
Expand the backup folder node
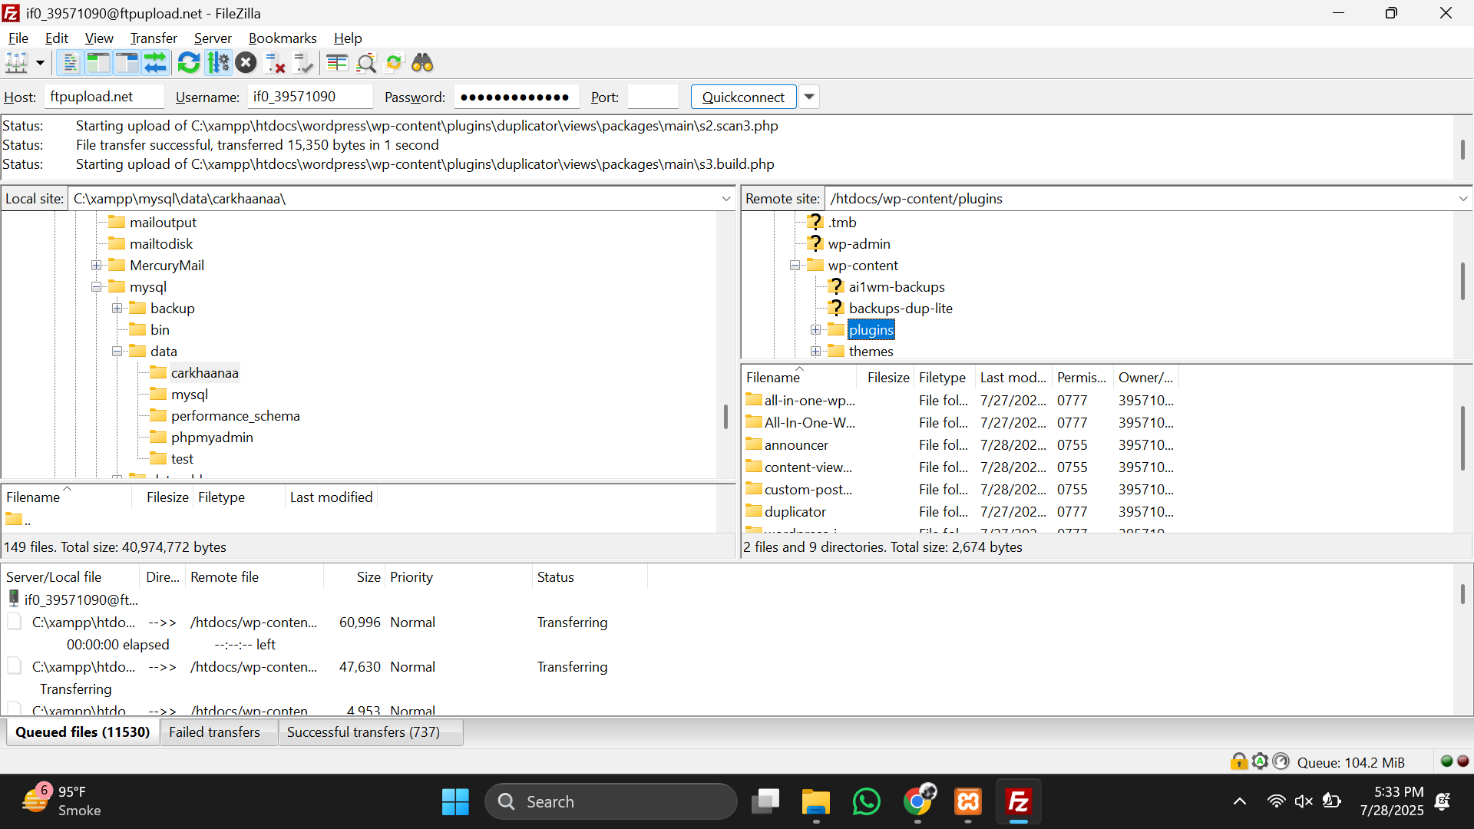tap(117, 309)
